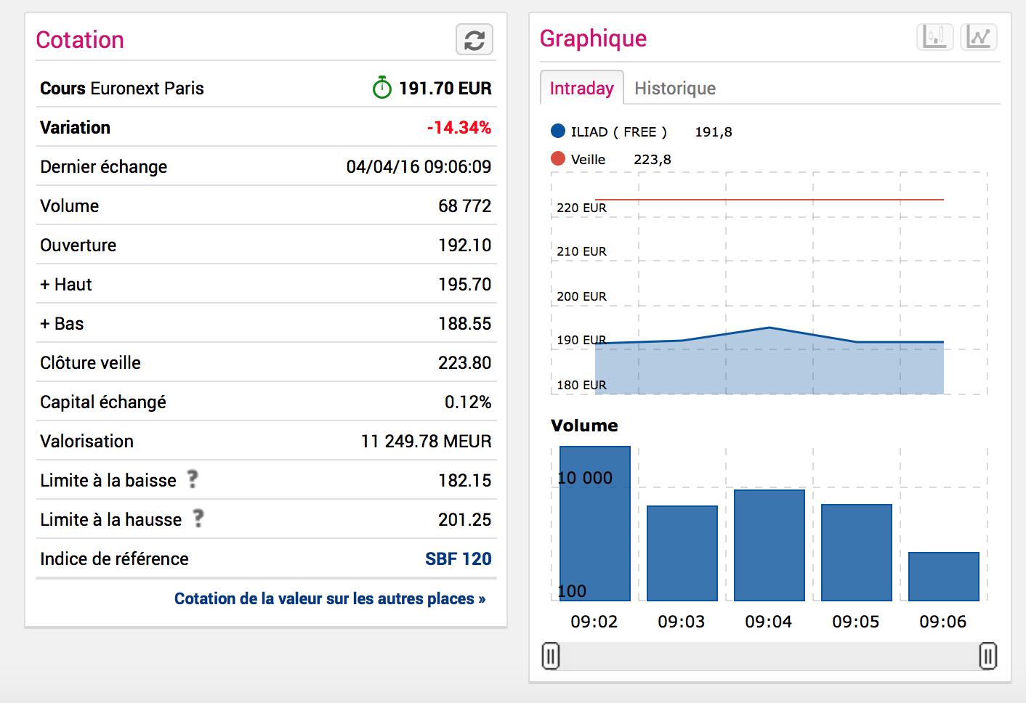Open quotation on other markets link
This screenshot has height=703, width=1026.
329,598
